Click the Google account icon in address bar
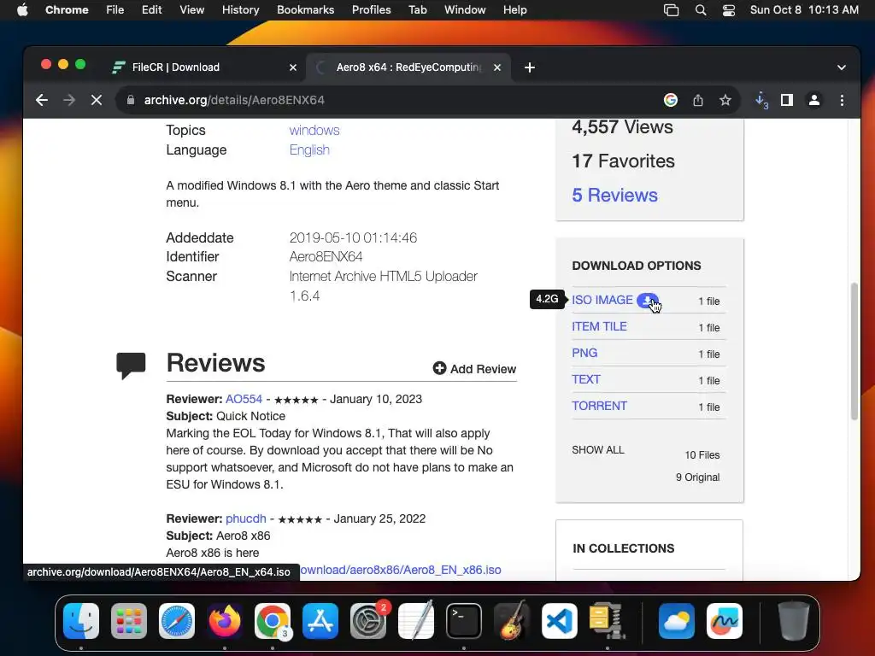Screen dimensions: 875x656 tap(671, 100)
